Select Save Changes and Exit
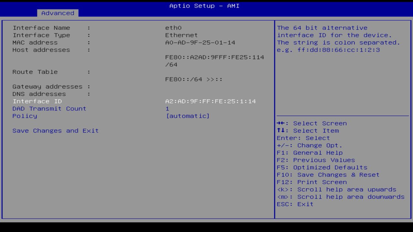 pos(55,130)
